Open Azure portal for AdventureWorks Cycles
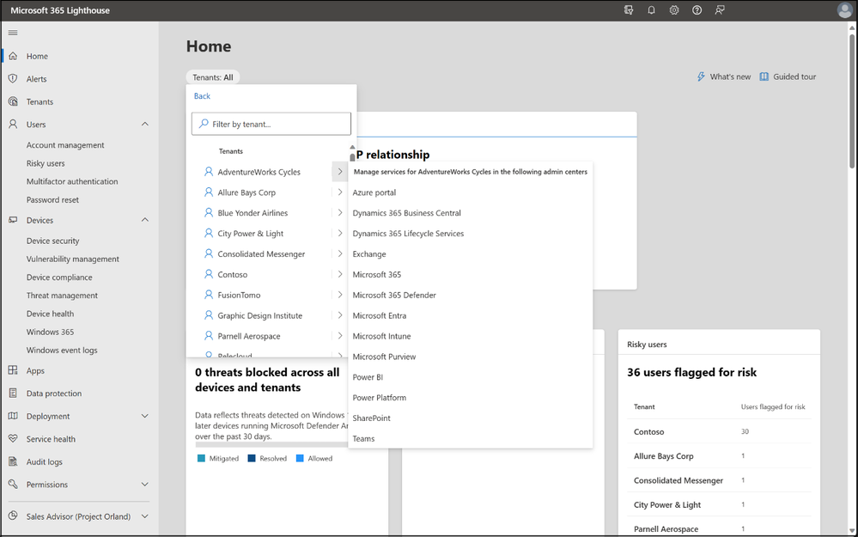The width and height of the screenshot is (858, 537). click(374, 192)
